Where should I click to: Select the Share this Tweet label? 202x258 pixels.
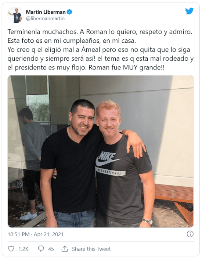pos(91,249)
